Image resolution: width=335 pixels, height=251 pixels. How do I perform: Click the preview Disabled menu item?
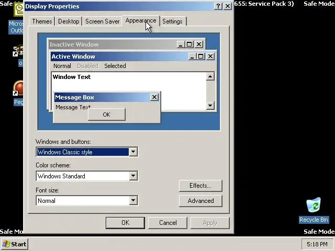click(87, 66)
